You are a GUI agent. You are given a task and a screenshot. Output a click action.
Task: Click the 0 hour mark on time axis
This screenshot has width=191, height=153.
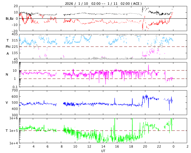click(173, 147)
